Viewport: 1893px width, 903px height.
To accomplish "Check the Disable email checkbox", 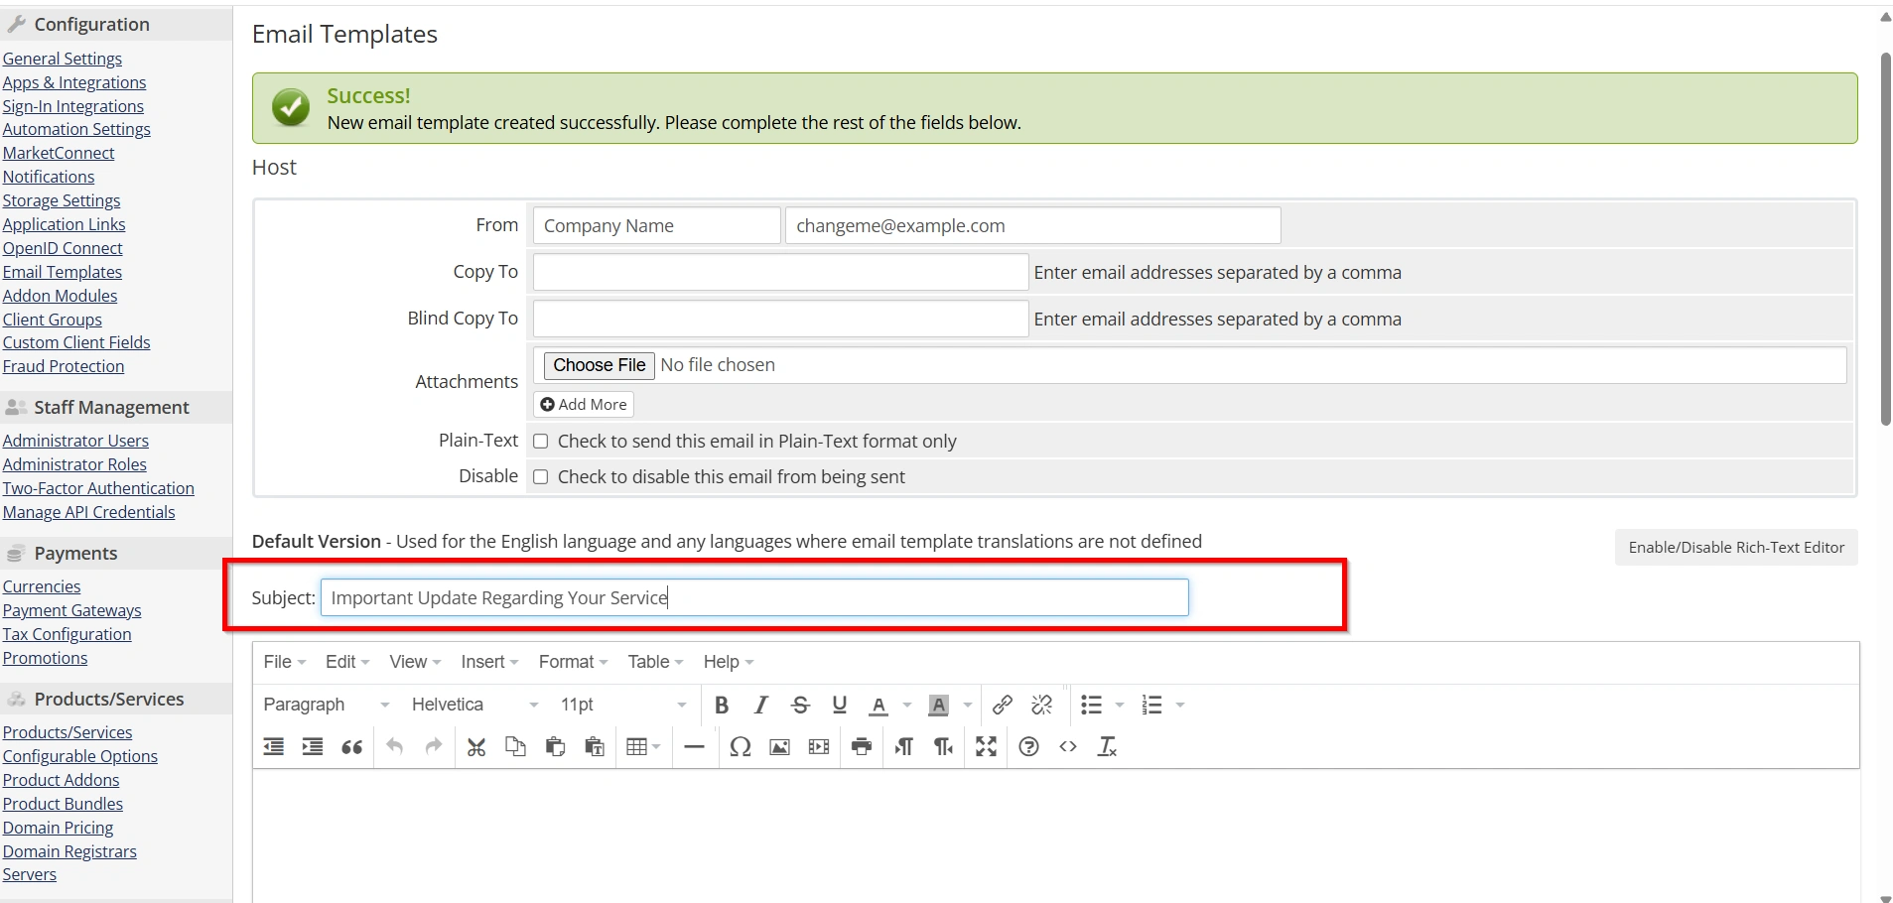I will point(541,477).
